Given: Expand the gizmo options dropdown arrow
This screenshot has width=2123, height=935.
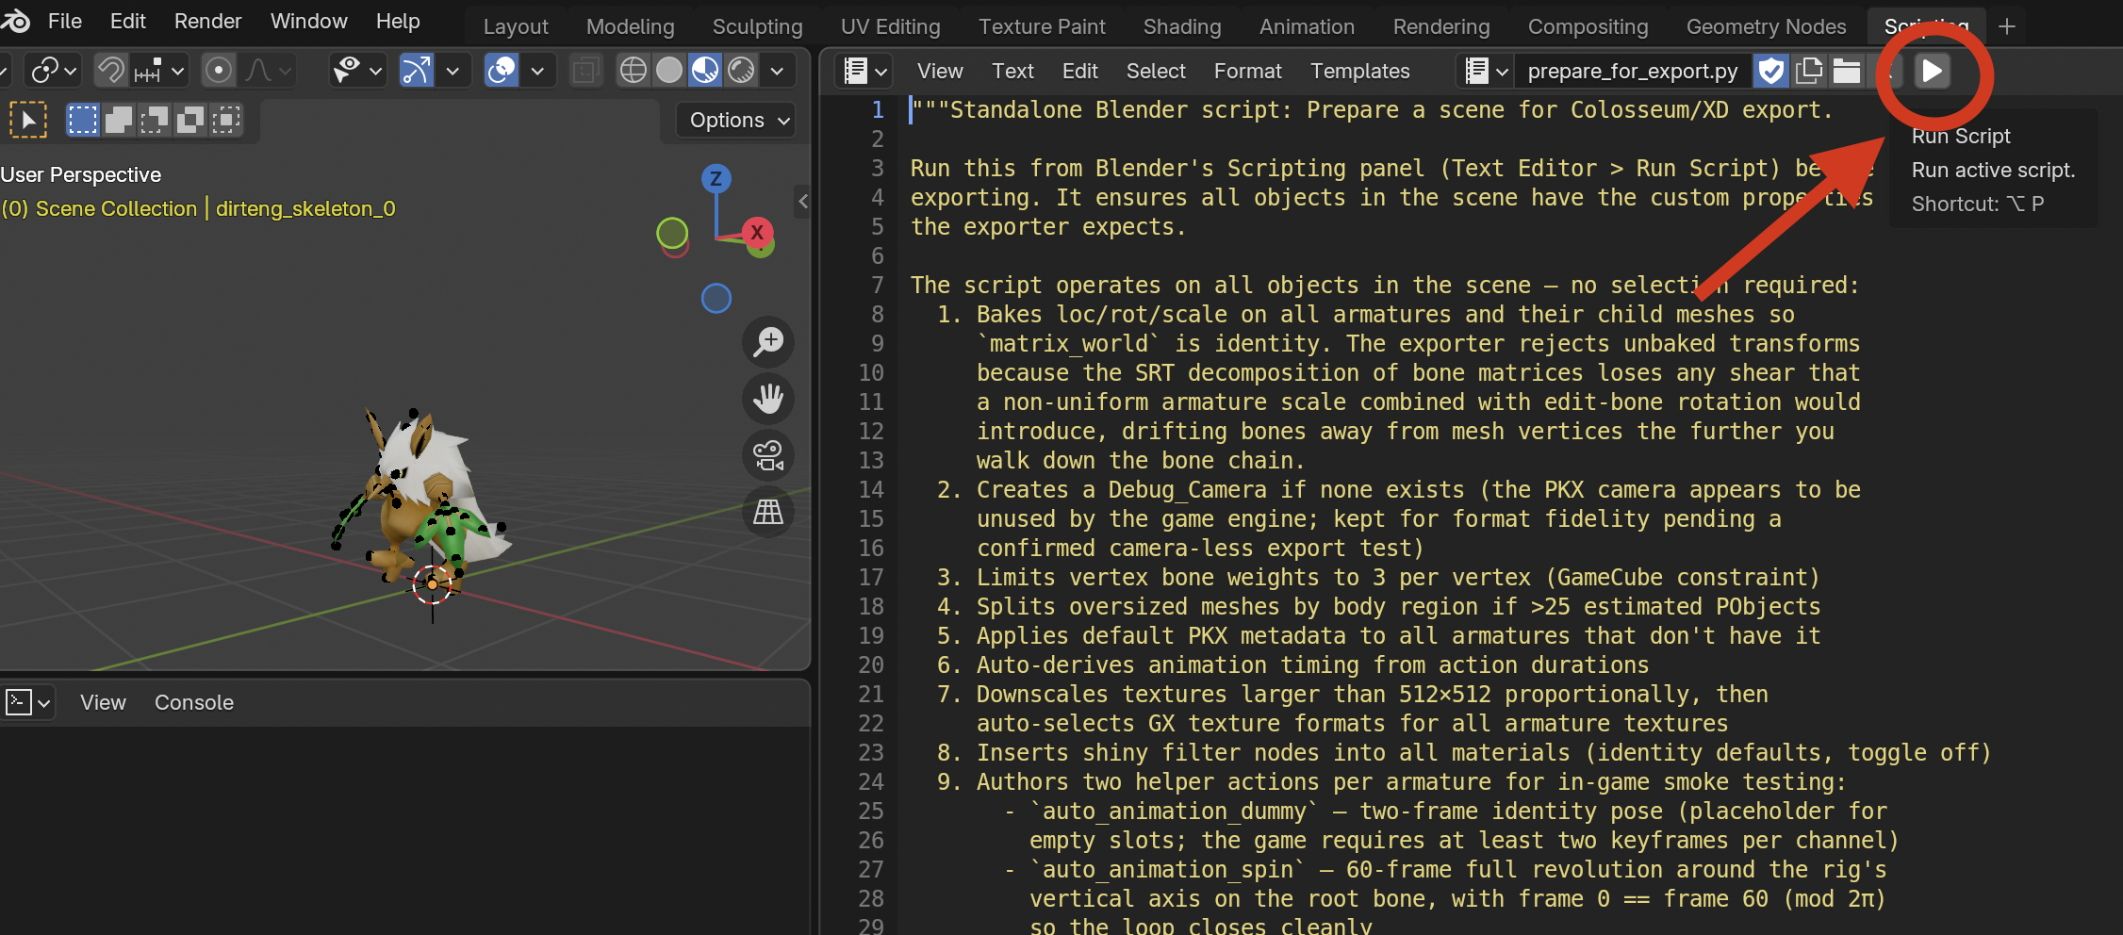Looking at the screenshot, I should pos(453,70).
